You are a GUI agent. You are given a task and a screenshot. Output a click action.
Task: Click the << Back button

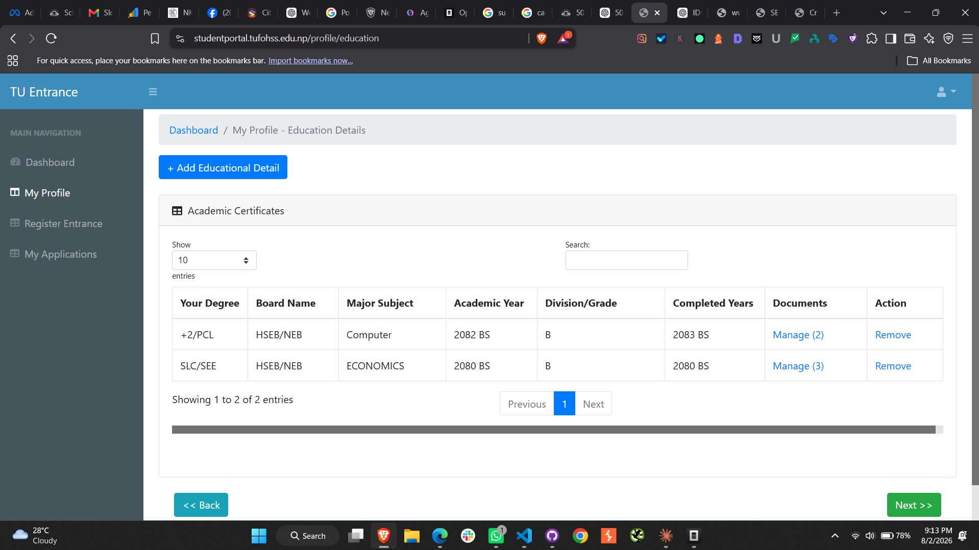pos(201,505)
